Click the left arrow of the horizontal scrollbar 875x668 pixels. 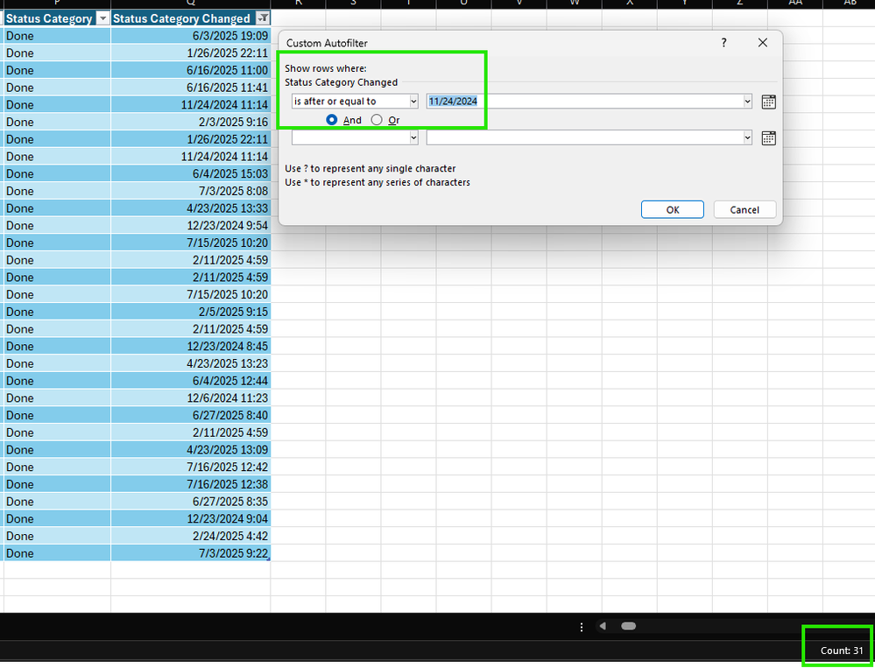coord(602,626)
